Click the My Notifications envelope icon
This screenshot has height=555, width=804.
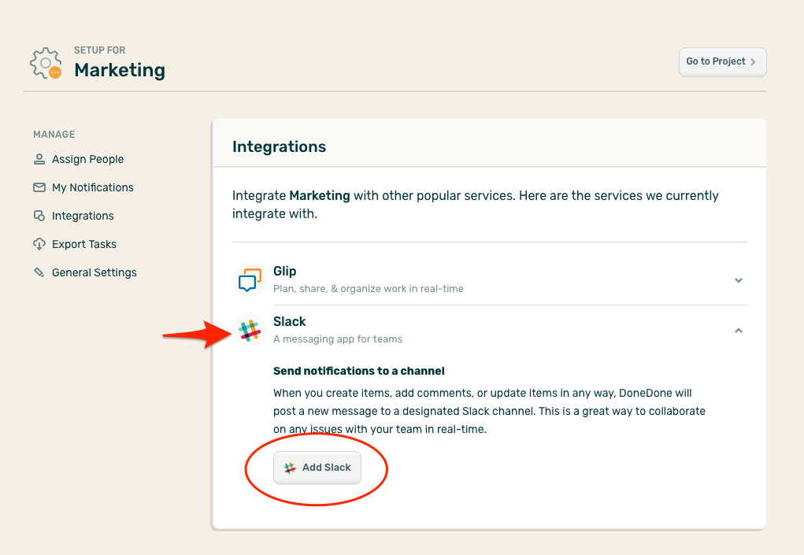point(39,187)
